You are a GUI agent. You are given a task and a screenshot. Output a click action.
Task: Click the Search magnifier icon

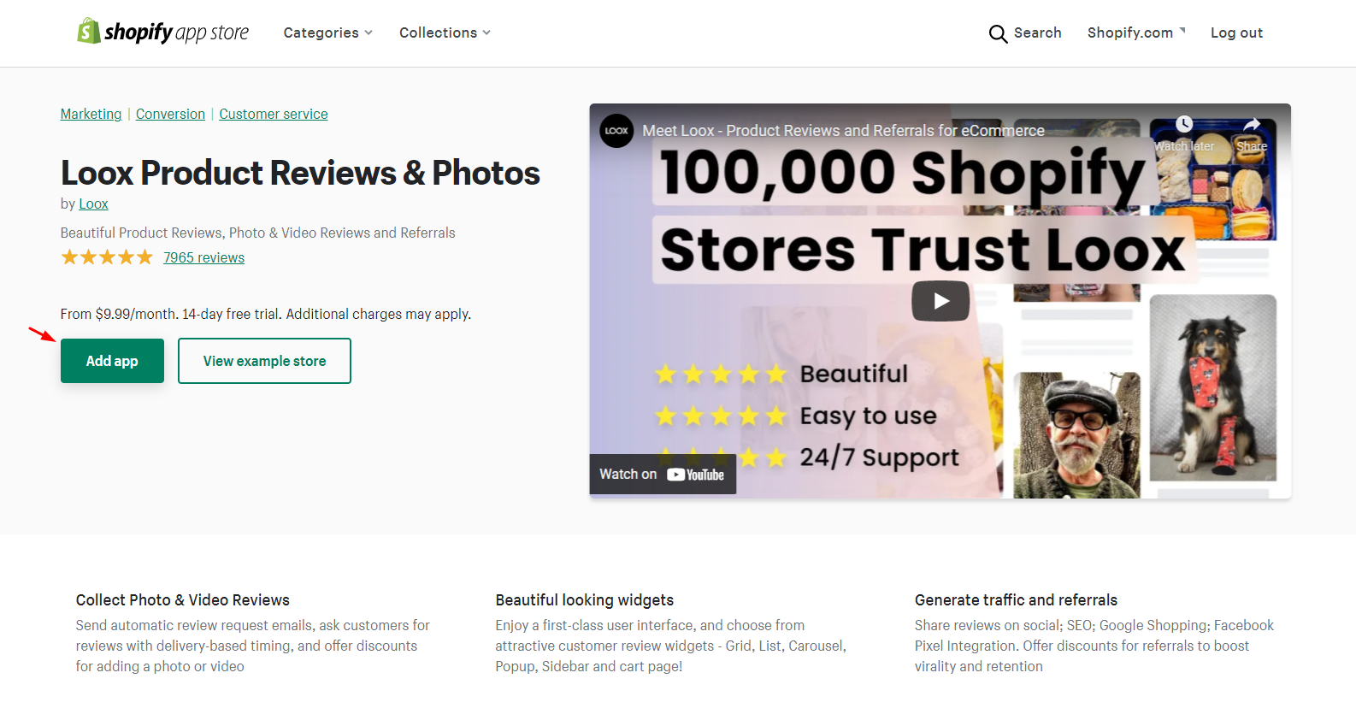click(998, 33)
